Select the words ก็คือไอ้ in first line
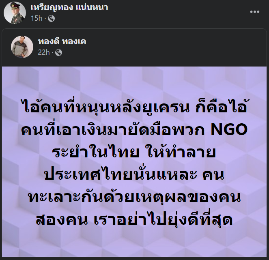The height and width of the screenshot is (260, 269). point(221,107)
